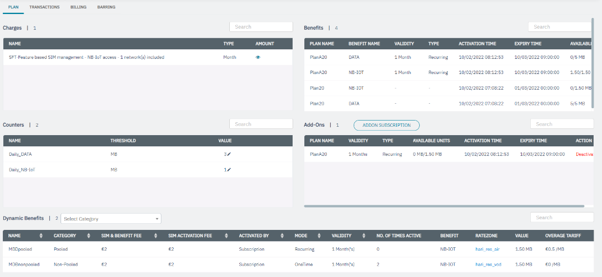Click the Counters search field
602x277 pixels.
[x=261, y=124]
